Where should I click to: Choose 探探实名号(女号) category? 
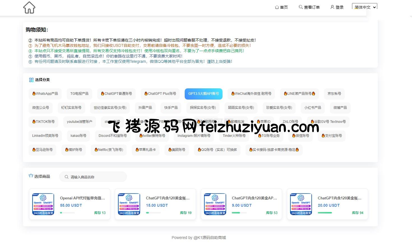[x=203, y=108]
